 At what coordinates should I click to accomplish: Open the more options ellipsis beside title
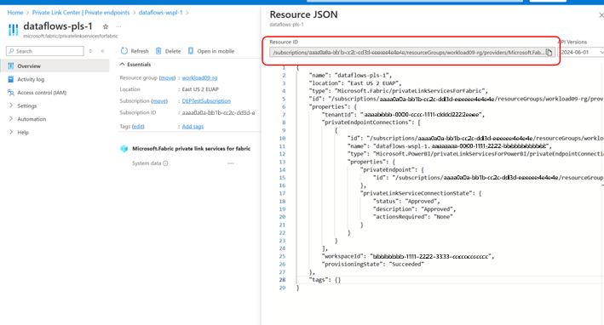coord(118,26)
